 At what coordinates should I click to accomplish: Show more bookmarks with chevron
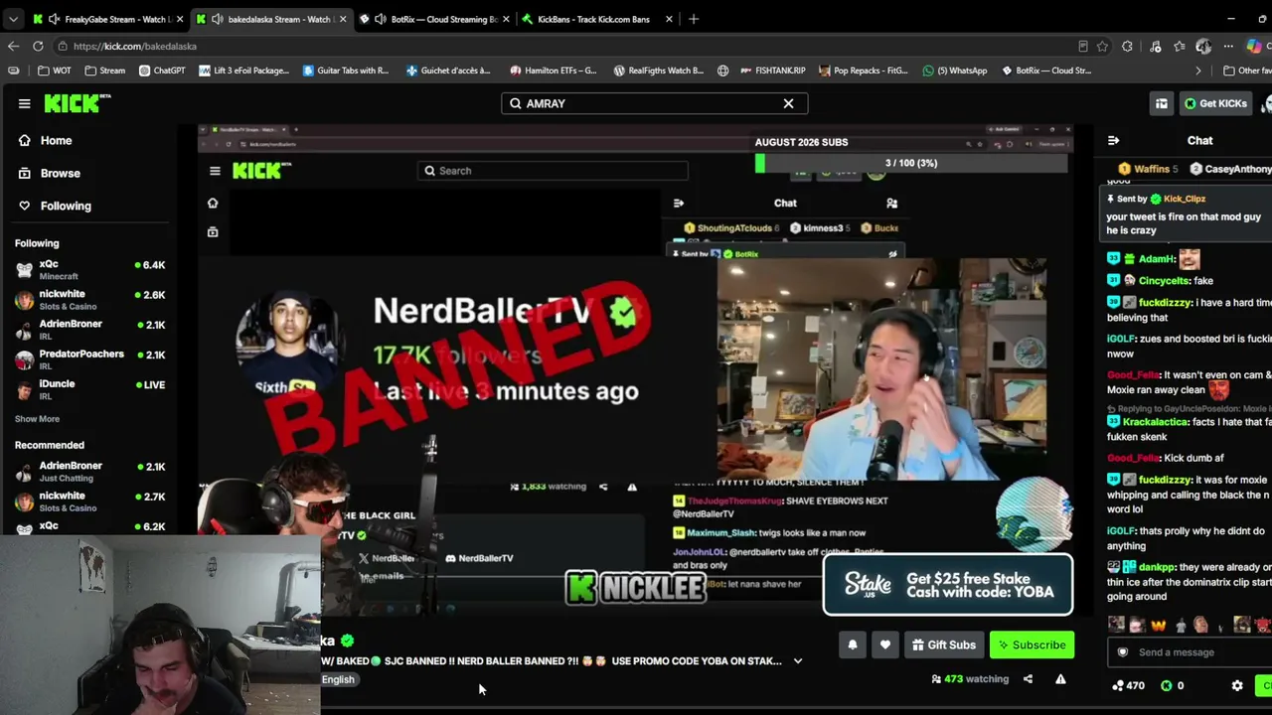1197,71
